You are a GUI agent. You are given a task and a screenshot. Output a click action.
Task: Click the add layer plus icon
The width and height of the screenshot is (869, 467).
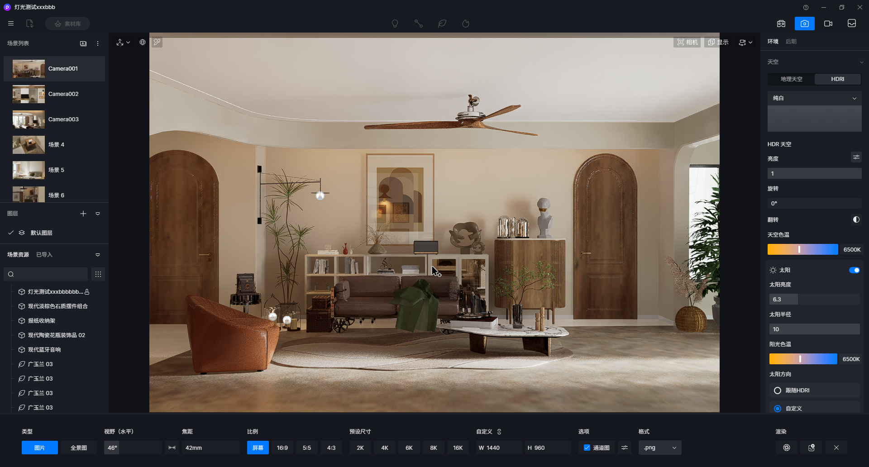tap(83, 214)
